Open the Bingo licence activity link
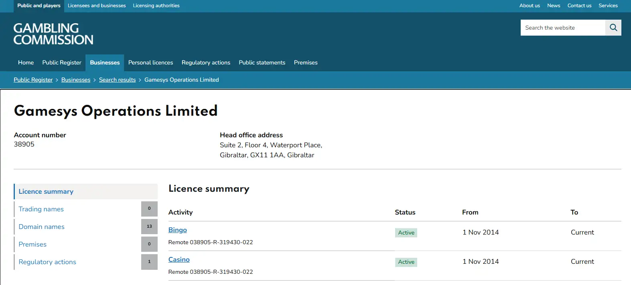 [x=178, y=230]
